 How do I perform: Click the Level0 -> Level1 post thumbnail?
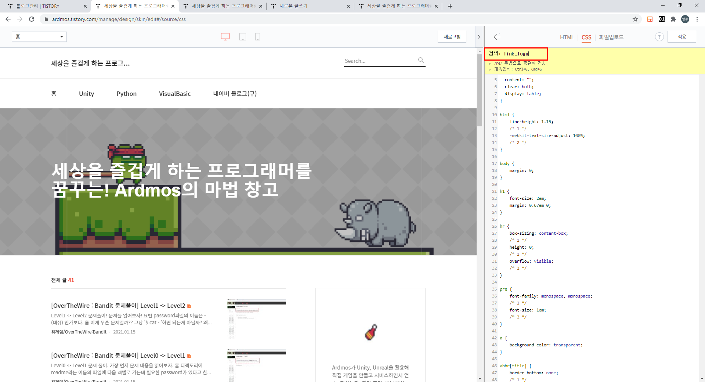pyautogui.click(x=257, y=365)
